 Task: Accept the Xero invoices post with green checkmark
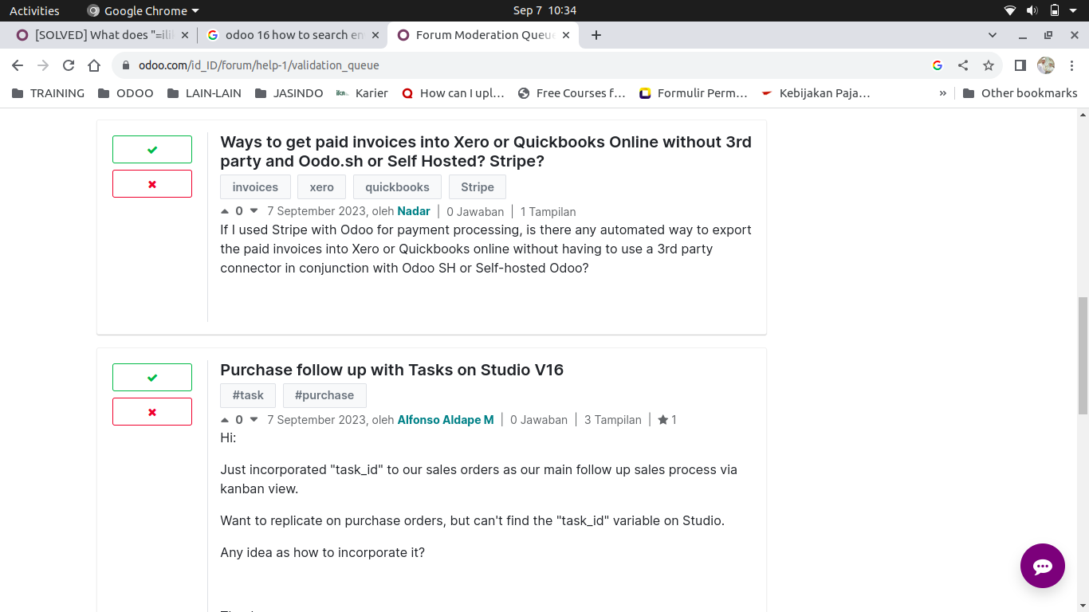(152, 150)
